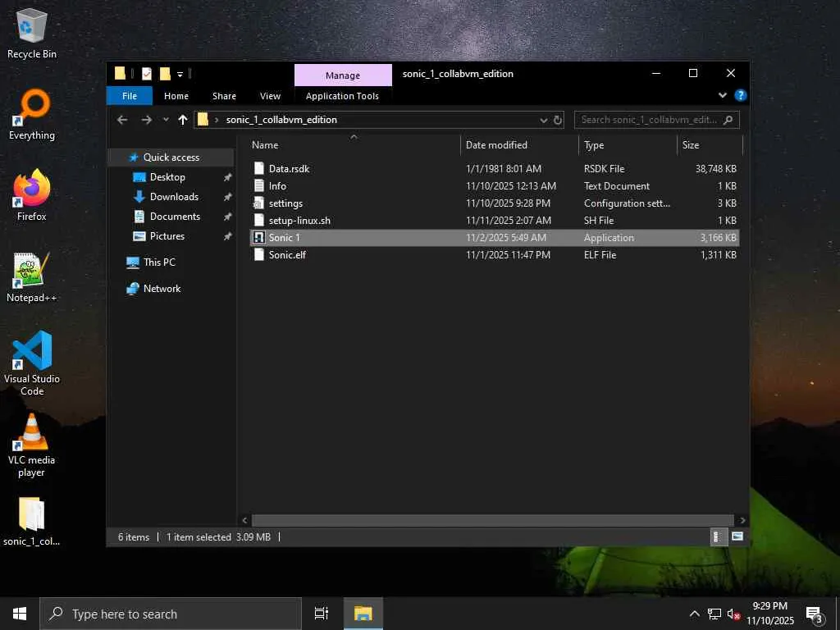Screen dimensions: 840x630
Task: Click the Manage contextual tab
Action: pyautogui.click(x=343, y=75)
